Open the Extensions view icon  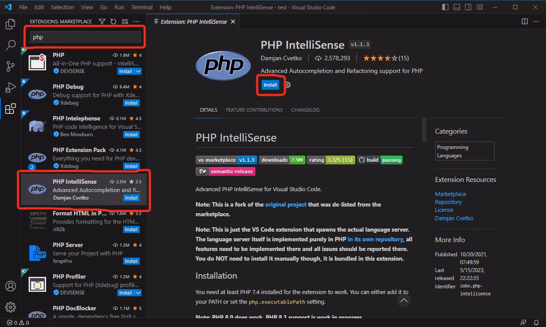11,109
